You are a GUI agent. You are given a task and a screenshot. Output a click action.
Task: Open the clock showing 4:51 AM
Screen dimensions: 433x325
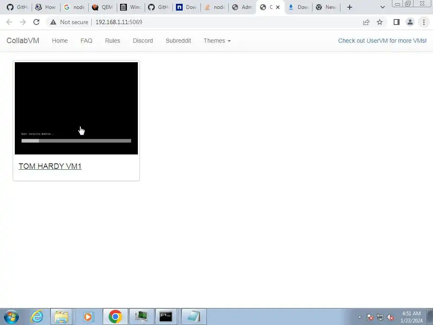pos(411,317)
